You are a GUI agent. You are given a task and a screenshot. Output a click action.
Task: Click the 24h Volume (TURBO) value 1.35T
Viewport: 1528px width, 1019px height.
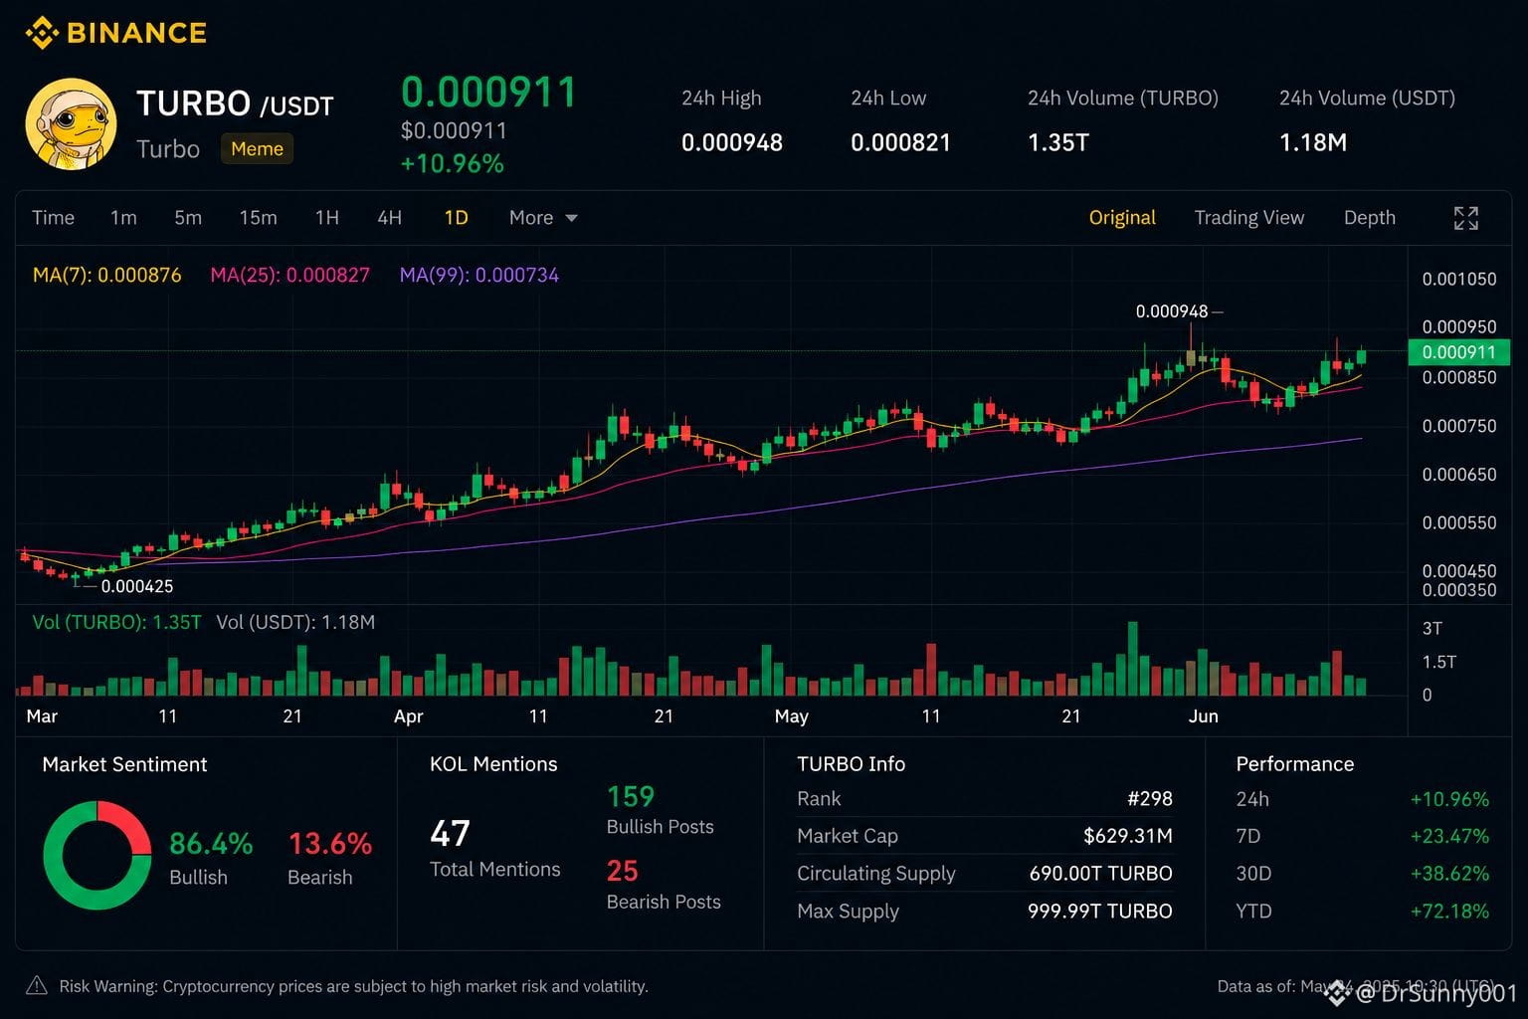click(x=1058, y=142)
